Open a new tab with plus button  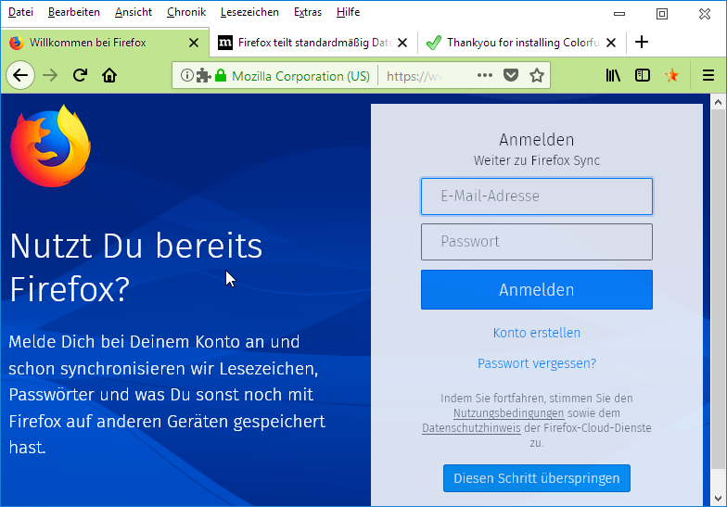click(x=642, y=42)
